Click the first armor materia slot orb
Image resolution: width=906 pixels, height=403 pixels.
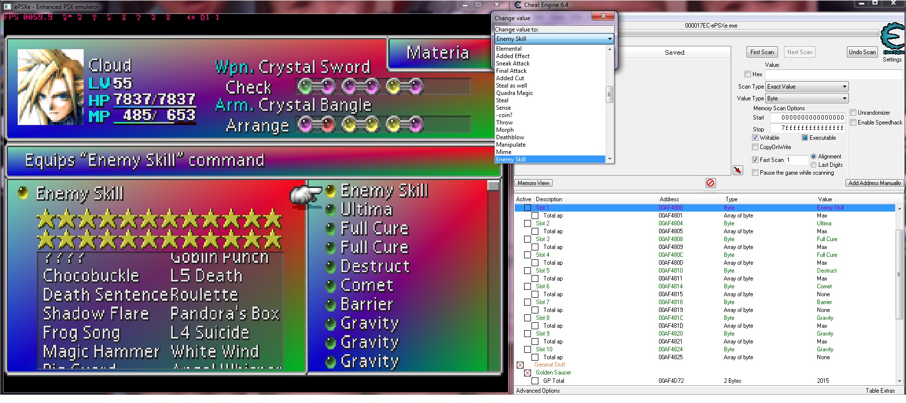pos(305,125)
